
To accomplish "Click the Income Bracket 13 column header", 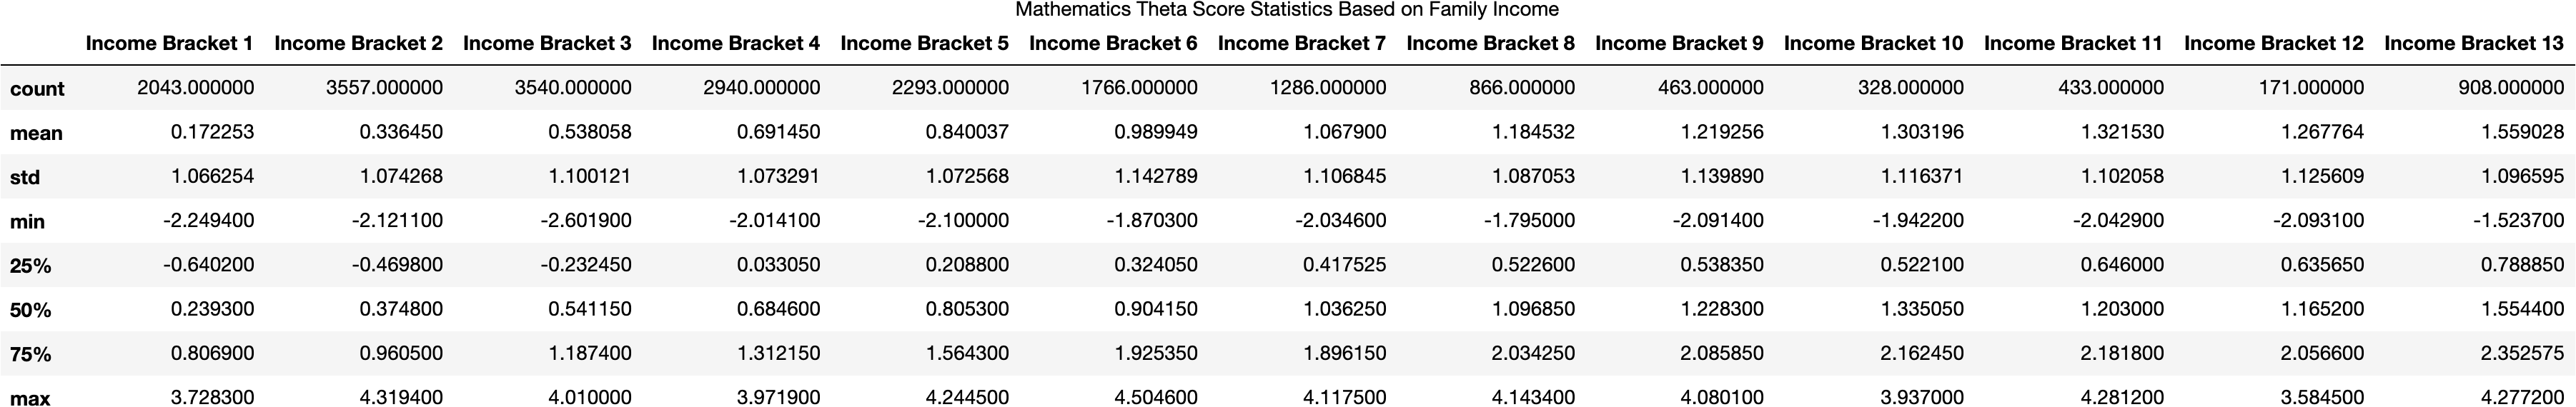I will coord(2474,43).
